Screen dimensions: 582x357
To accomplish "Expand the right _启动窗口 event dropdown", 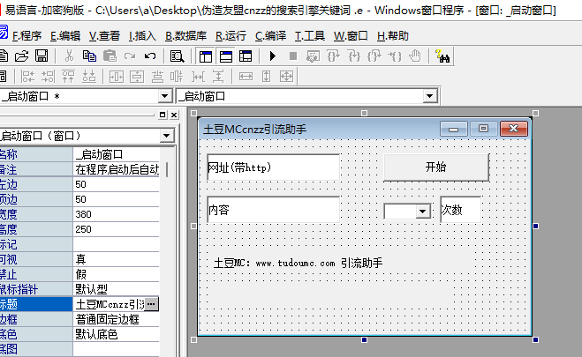I will point(429,97).
